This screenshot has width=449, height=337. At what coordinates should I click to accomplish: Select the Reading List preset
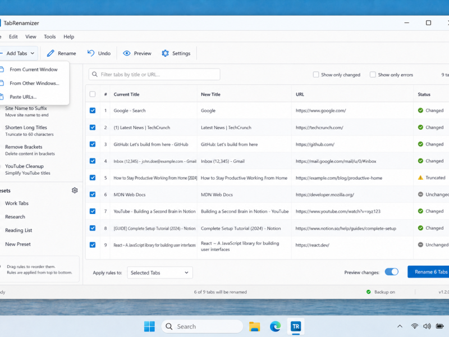point(19,230)
